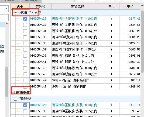Check the 010005-137 row checkbox

tap(25, 50)
